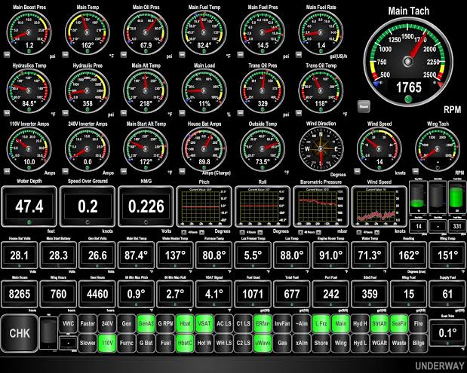
Task: Open the 110V Inverter Amps gauge
Action: [x=29, y=149]
